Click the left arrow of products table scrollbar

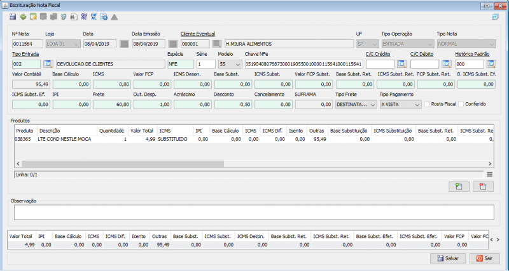pos(18,164)
